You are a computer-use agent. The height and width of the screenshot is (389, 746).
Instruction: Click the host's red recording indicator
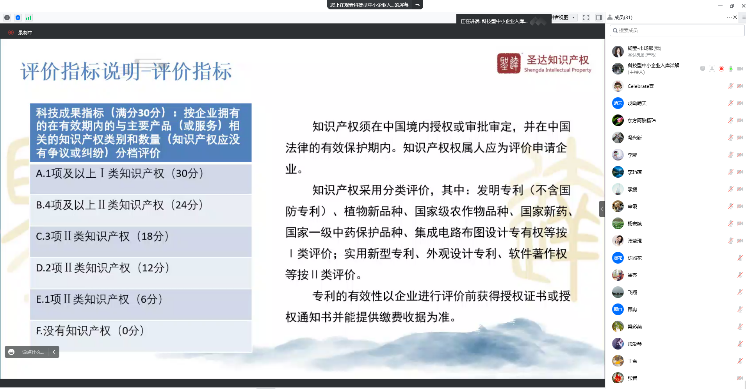point(721,69)
